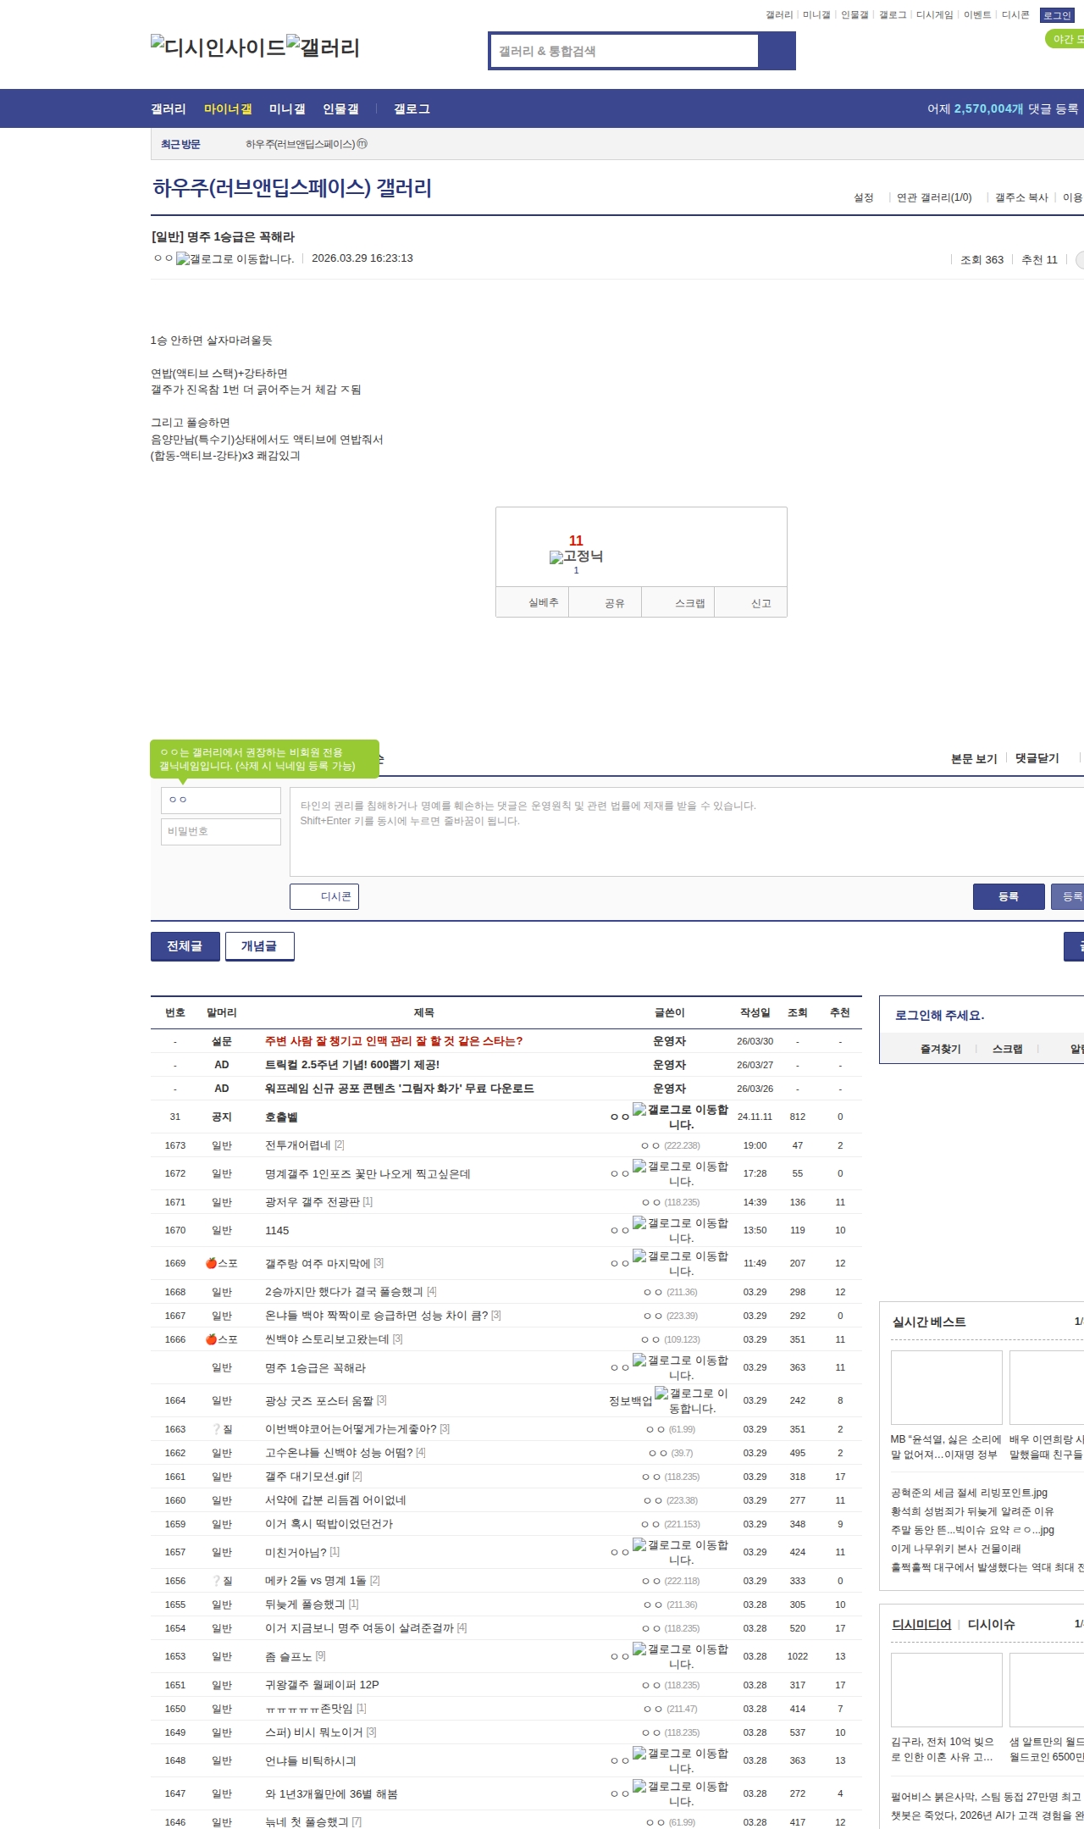
Task: Click the blue search button beside the search box
Action: coord(777,51)
